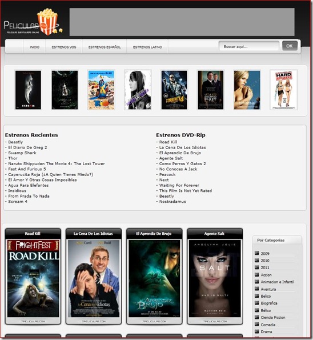Image resolution: width=313 pixels, height=340 pixels.
Task: Open the Aventura category link
Action: coord(268,289)
